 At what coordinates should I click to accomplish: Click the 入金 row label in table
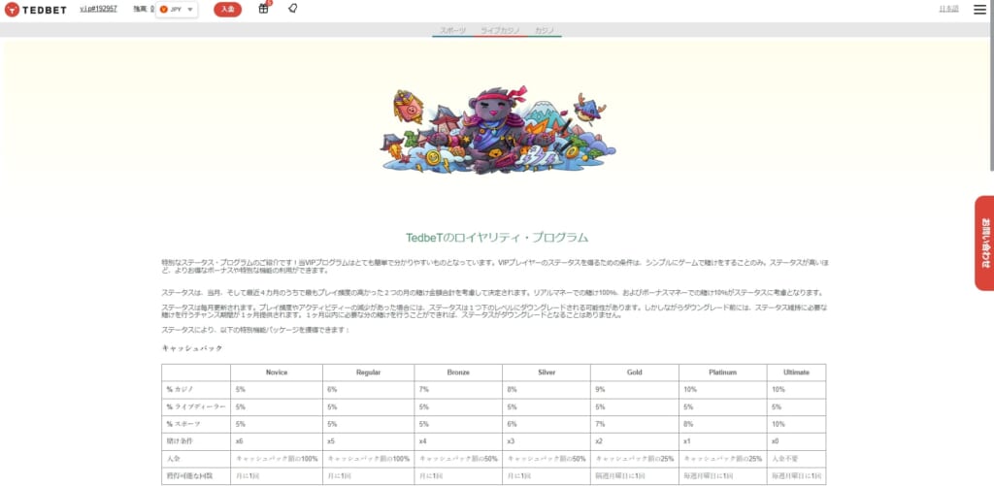196,459
